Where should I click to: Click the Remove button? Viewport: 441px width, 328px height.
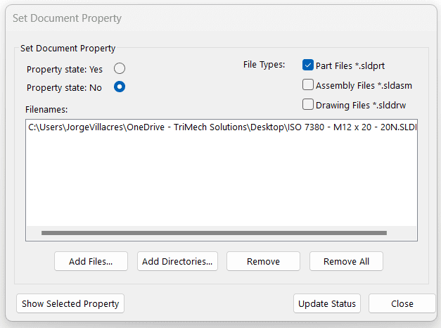point(263,261)
